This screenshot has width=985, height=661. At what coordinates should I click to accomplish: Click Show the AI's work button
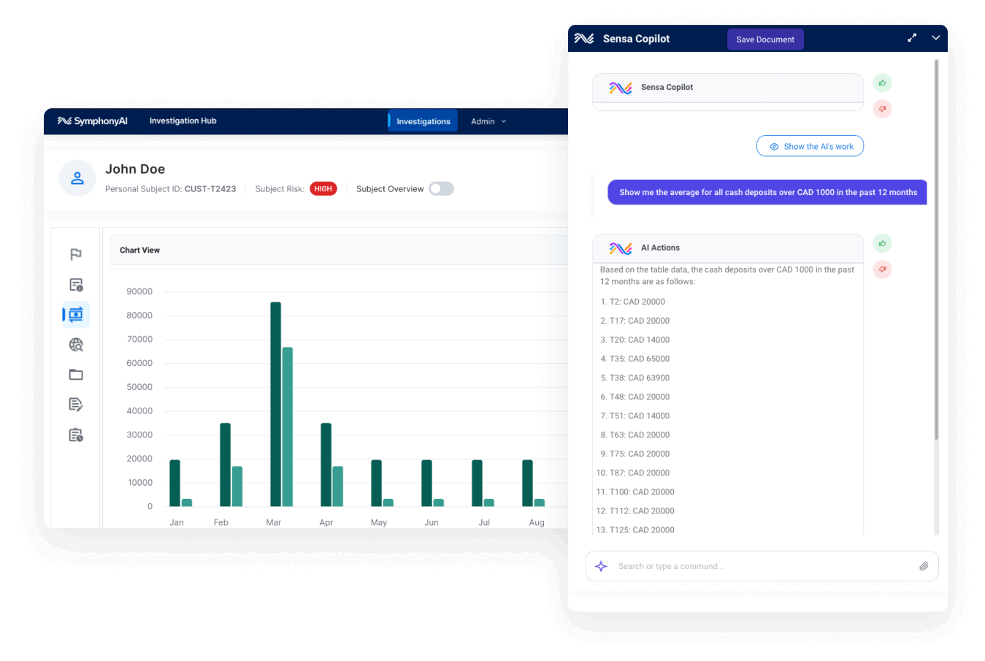click(x=810, y=147)
